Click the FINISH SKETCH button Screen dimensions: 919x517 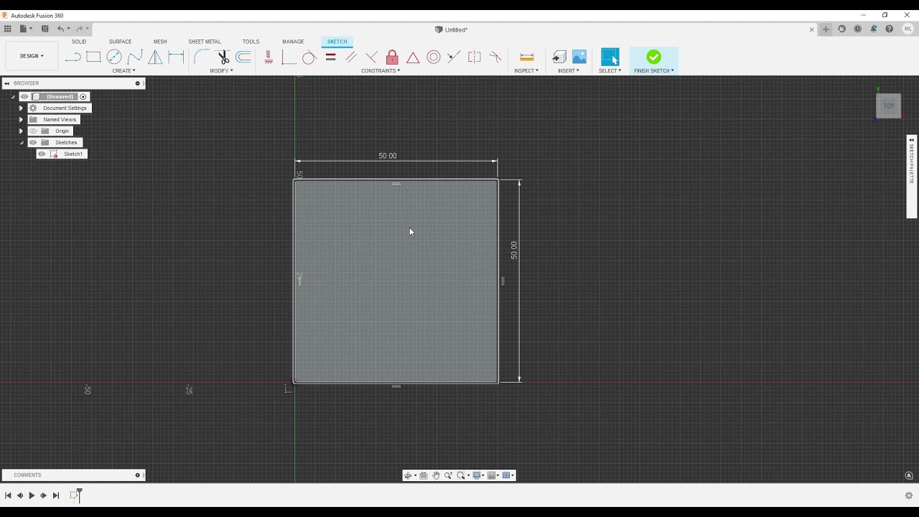coord(653,61)
